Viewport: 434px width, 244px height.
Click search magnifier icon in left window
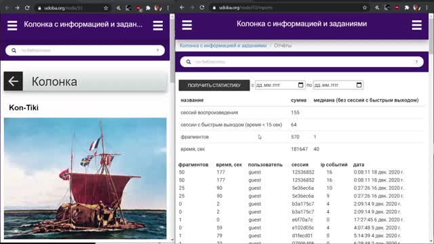pos(14,50)
